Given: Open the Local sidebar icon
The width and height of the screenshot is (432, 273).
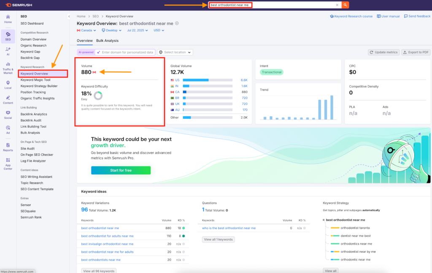Looking at the screenshot, I should 8,85.
